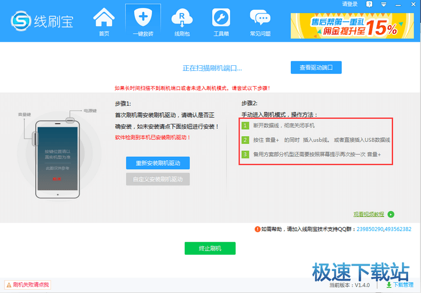This screenshot has width=421, height=293.
Task: Click 自定义安装刷机驱动 button
Action: (x=158, y=179)
